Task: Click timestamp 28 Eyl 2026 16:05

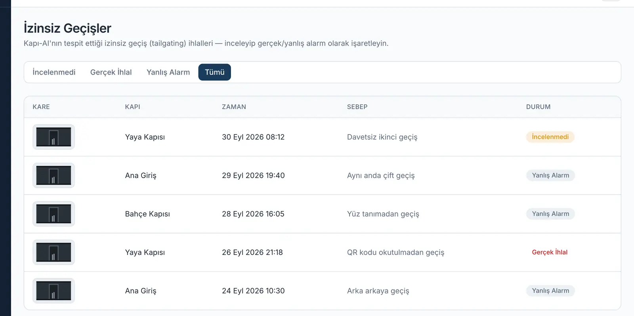Action: 253,214
